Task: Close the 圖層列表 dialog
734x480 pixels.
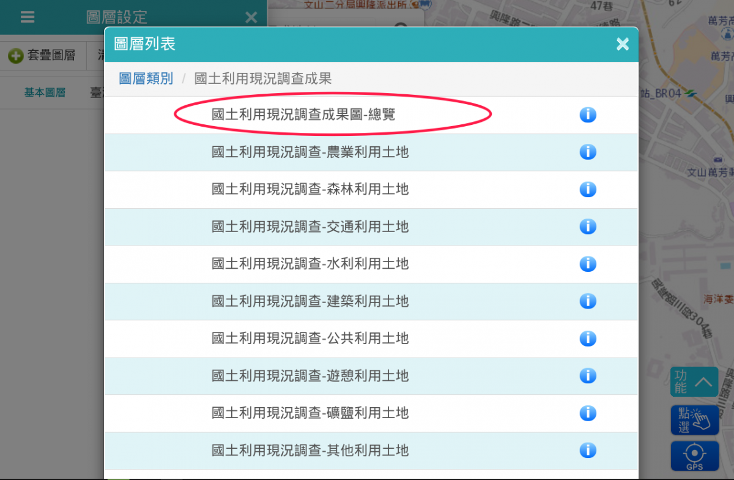Action: 623,44
